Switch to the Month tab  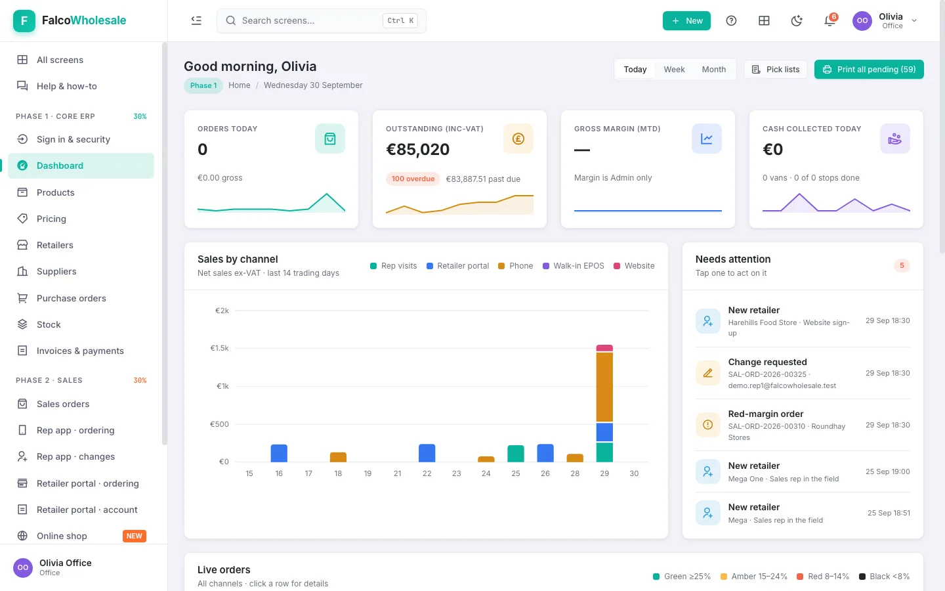click(714, 70)
